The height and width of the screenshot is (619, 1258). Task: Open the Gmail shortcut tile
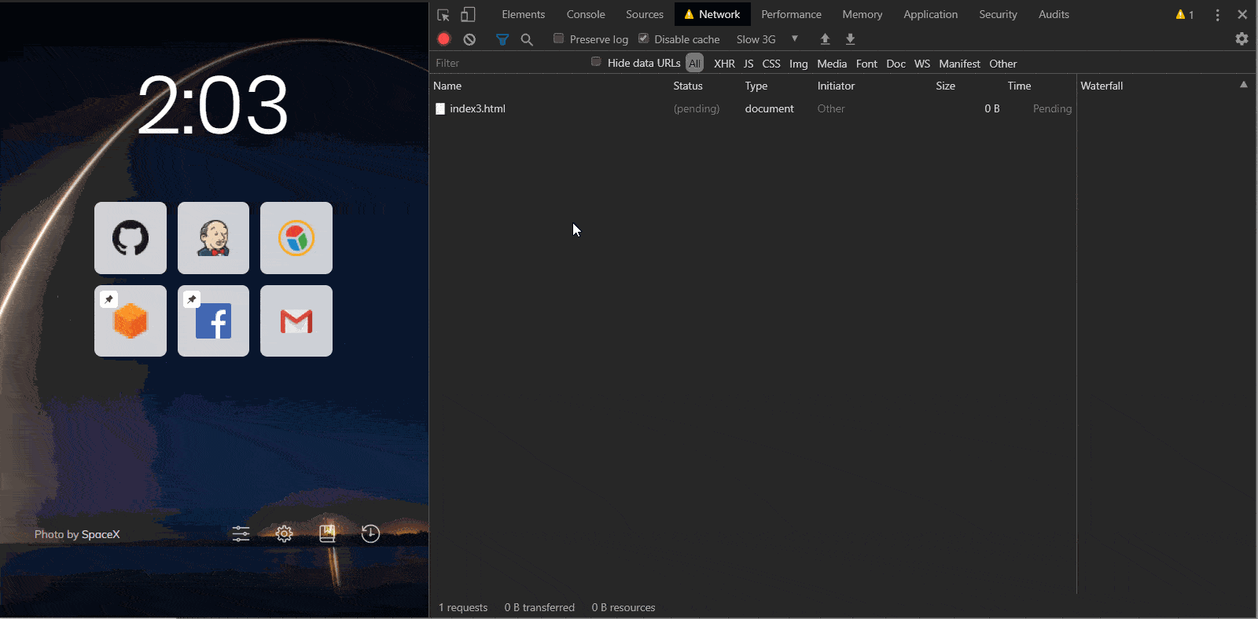296,320
